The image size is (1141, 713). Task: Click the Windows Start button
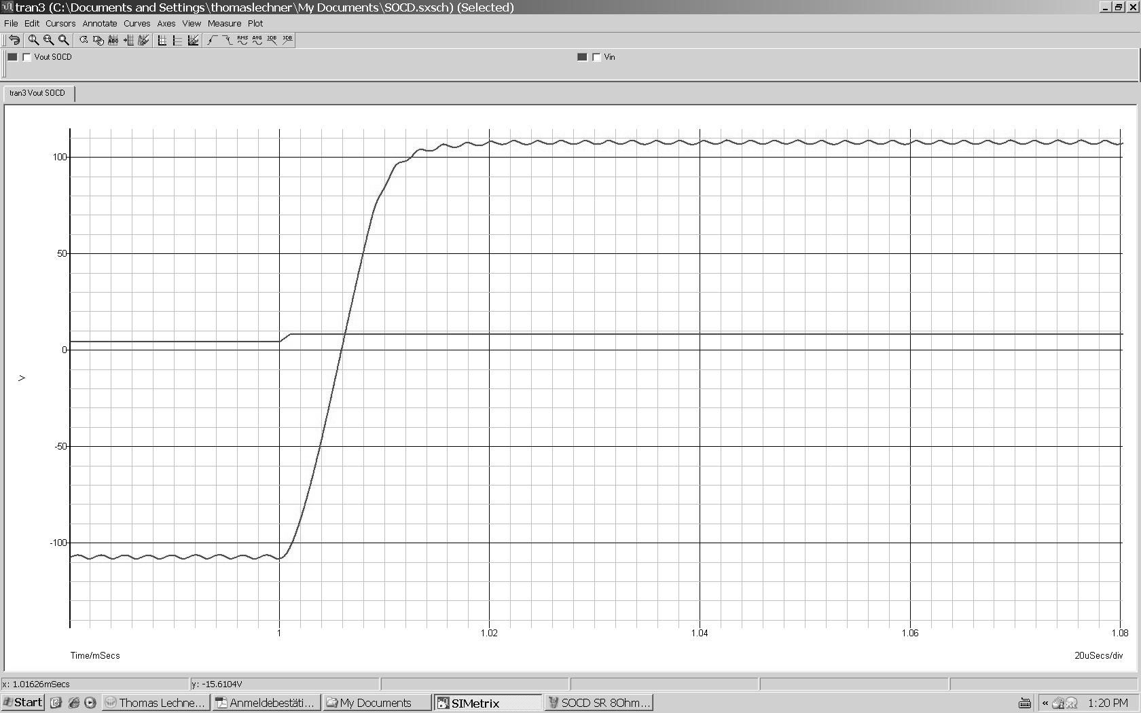click(23, 703)
